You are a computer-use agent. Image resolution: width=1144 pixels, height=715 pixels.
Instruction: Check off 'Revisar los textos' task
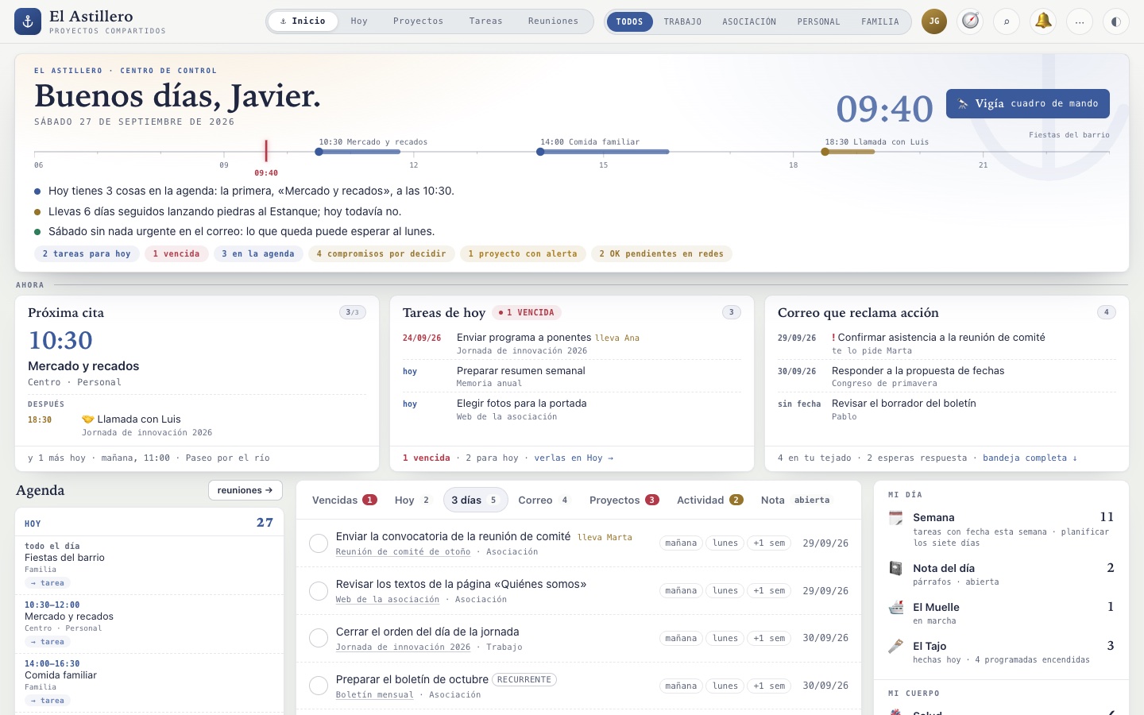tap(319, 591)
